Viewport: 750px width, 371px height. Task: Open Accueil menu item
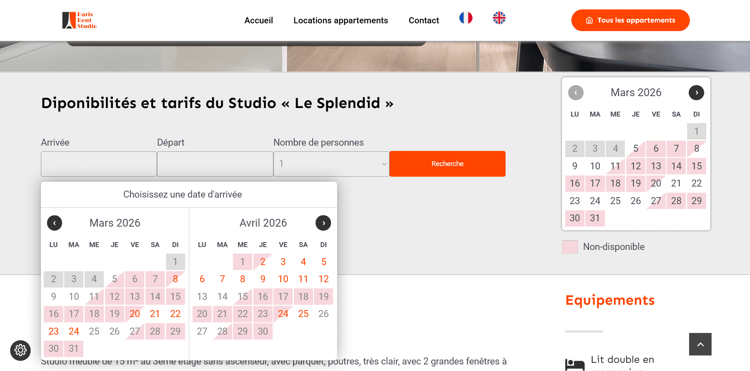click(x=259, y=20)
